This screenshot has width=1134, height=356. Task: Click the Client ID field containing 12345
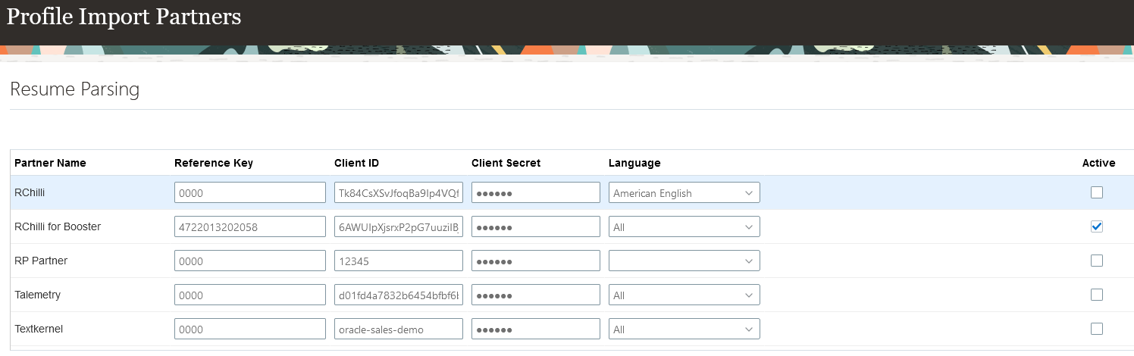(x=399, y=261)
